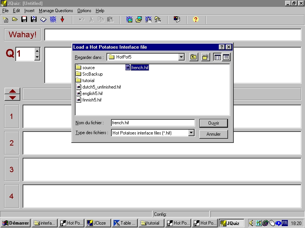Select the file english5.hif
This screenshot has height=228, width=305.
[x=90, y=93]
